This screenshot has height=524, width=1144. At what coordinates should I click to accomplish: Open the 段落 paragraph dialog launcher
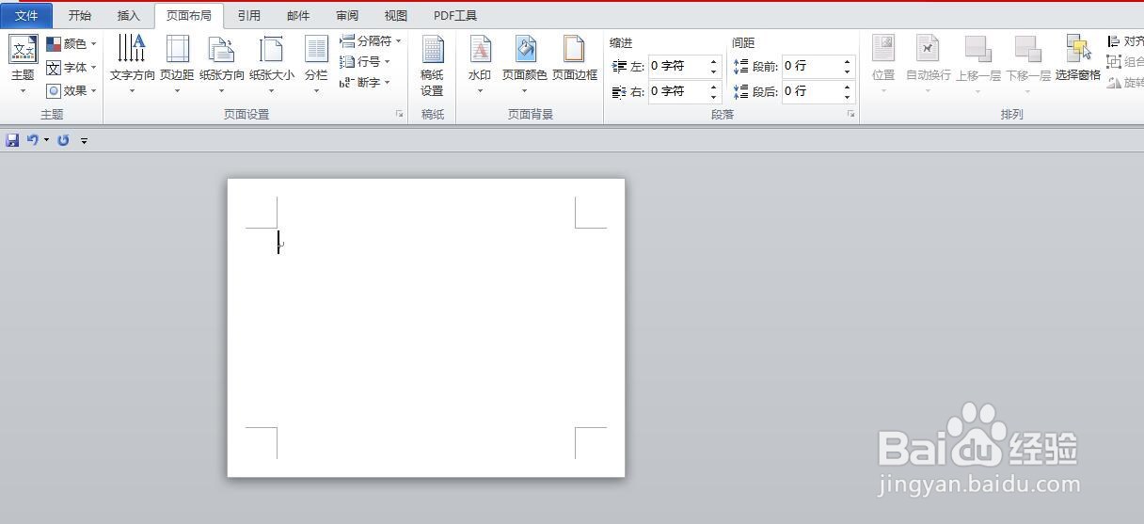pyautogui.click(x=850, y=114)
